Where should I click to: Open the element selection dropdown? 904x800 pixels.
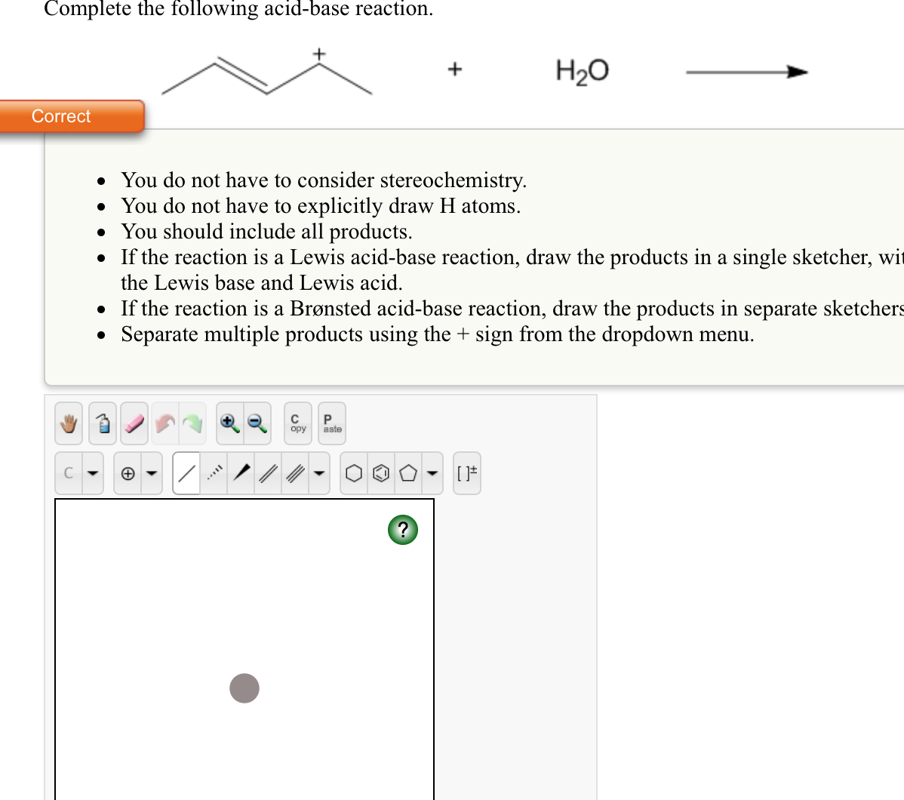93,473
